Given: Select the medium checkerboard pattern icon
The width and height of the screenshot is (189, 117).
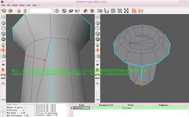Looking at the screenshot, I should 120,11.
